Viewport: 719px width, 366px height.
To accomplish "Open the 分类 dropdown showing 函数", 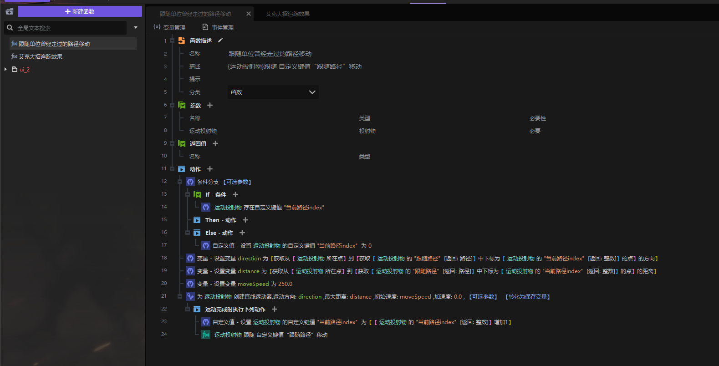I will pos(273,92).
